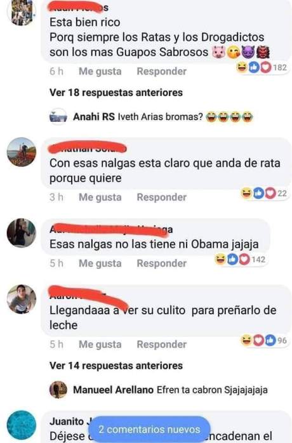Reply to the Obama jajaja comment

(x=162, y=263)
